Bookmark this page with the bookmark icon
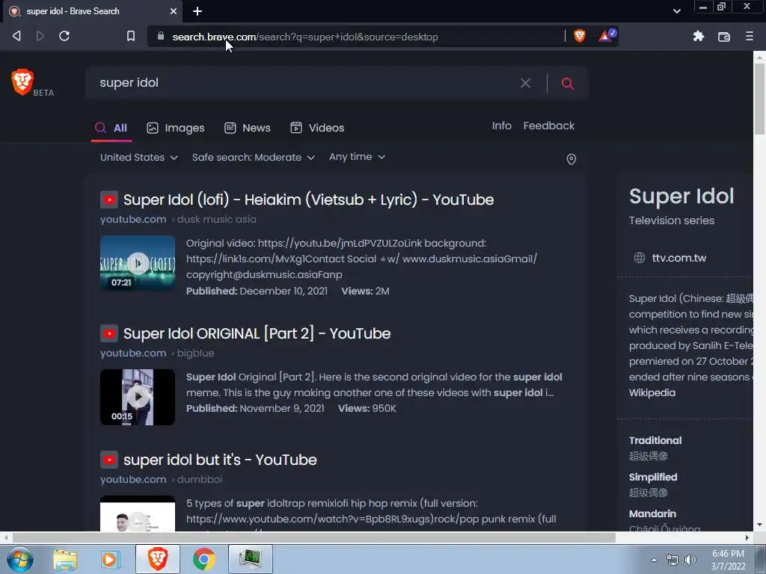Screen dimensions: 766x574 click(130, 36)
